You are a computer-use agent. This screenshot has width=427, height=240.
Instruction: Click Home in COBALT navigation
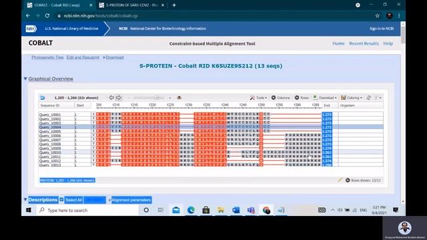(338, 43)
